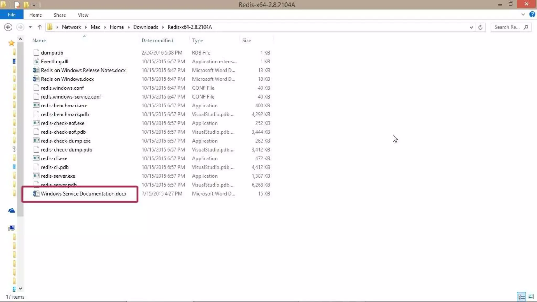Open the File menu tab
Viewport: 537px width, 302px height.
(12, 15)
